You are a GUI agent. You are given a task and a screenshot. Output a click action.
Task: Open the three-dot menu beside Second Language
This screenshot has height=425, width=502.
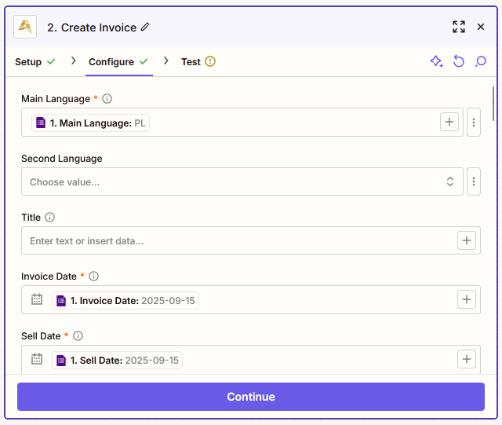pos(474,181)
